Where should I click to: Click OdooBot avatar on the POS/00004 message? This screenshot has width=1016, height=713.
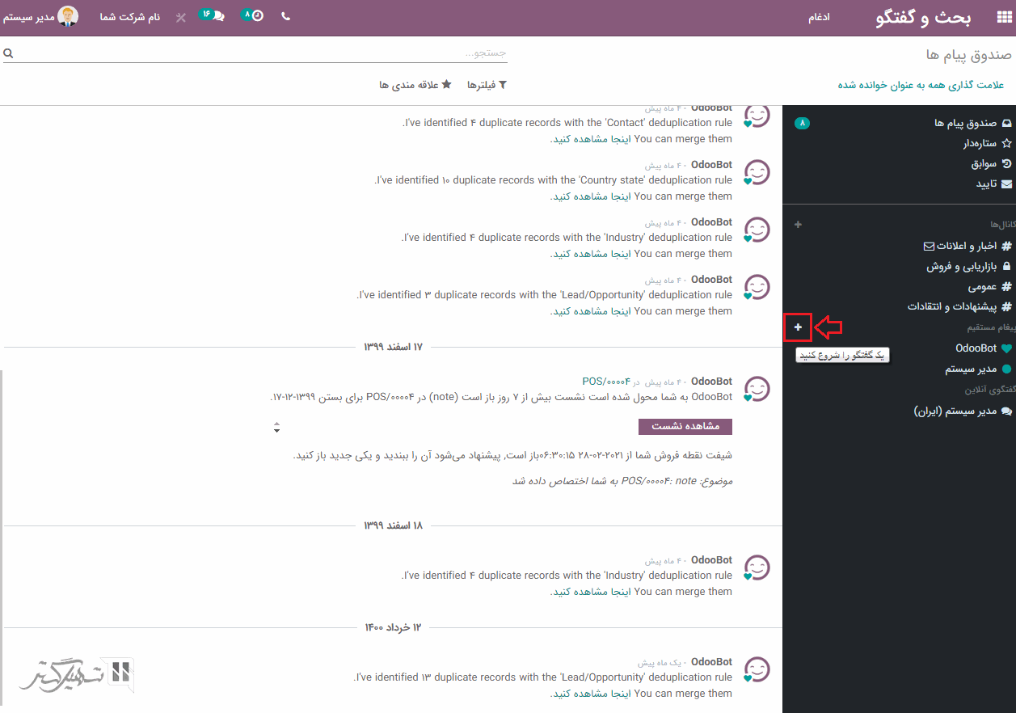[757, 389]
